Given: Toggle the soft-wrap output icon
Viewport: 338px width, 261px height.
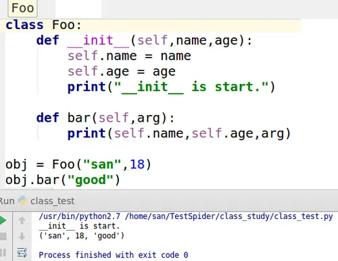Looking at the screenshot, I should [22, 253].
